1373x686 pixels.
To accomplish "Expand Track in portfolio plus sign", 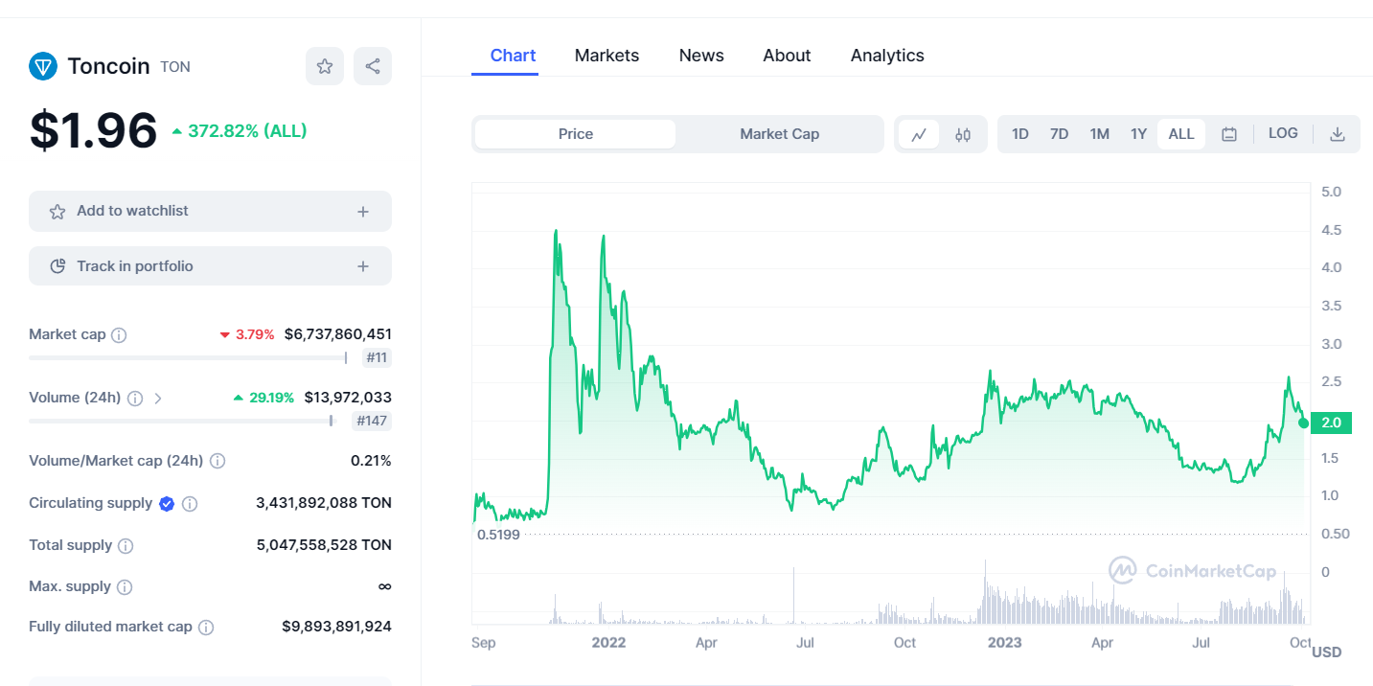I will pos(363,266).
